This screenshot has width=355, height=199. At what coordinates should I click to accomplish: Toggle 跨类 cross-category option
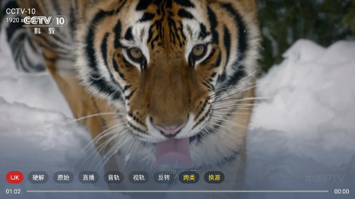click(189, 177)
